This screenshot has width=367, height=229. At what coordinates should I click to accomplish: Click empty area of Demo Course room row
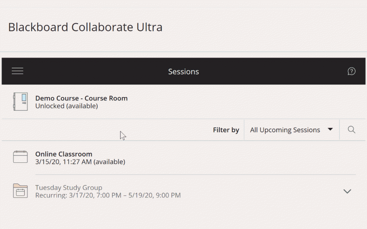click(239, 102)
